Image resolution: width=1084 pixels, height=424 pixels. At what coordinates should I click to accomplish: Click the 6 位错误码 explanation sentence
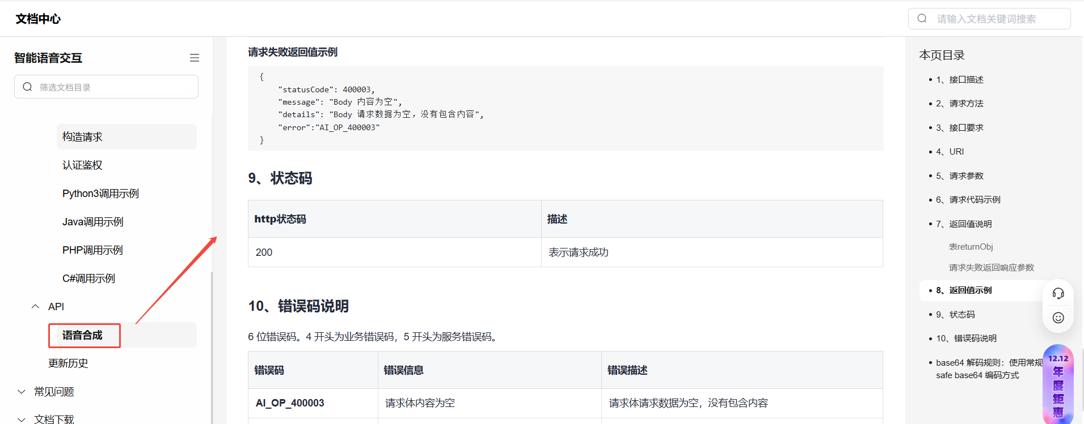point(373,337)
